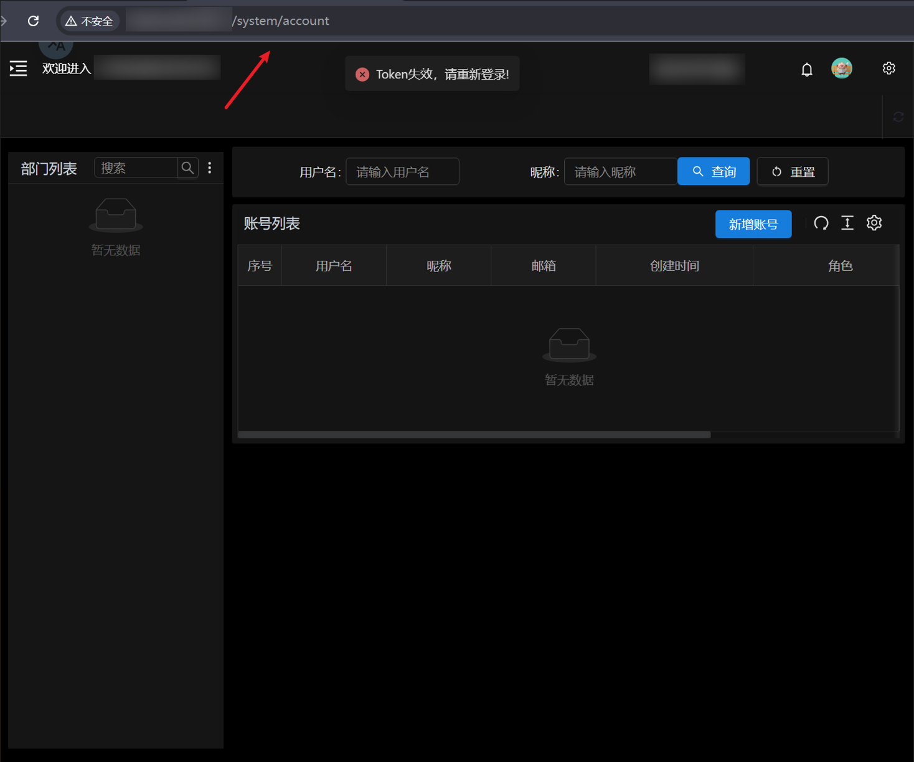914x762 pixels.
Task: Click the department search magnifier icon
Action: pos(187,168)
